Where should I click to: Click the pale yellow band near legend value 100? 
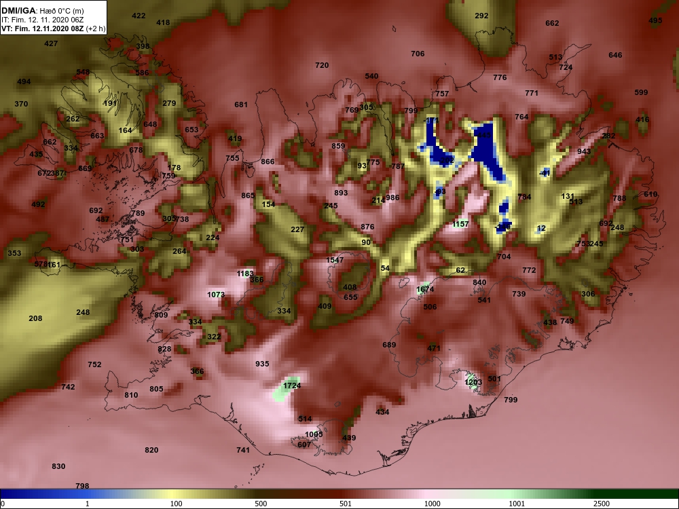tap(173, 494)
